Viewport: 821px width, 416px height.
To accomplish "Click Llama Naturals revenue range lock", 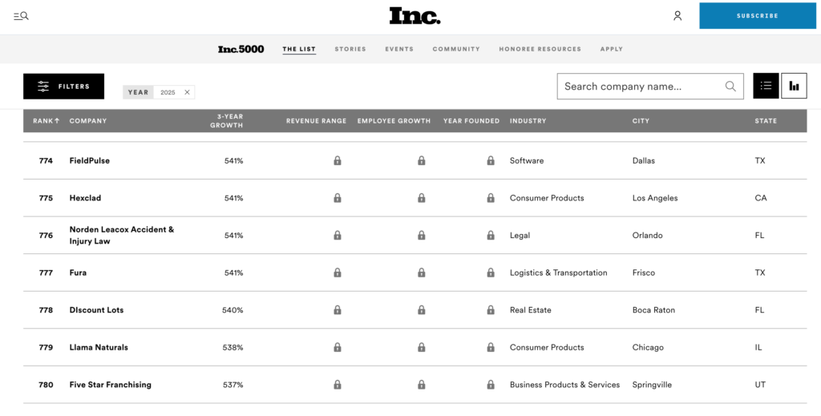I will [x=338, y=347].
